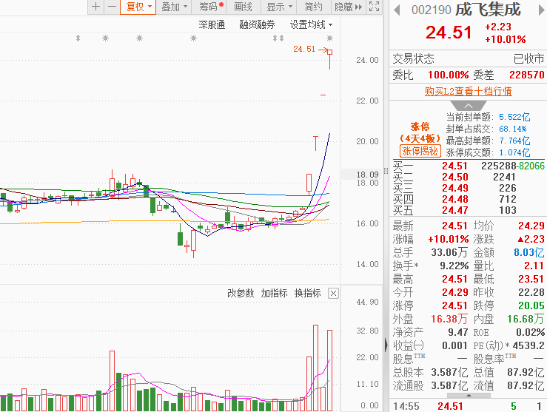
Task: Click the 总值 value 87.92亿
Action: 526,373
